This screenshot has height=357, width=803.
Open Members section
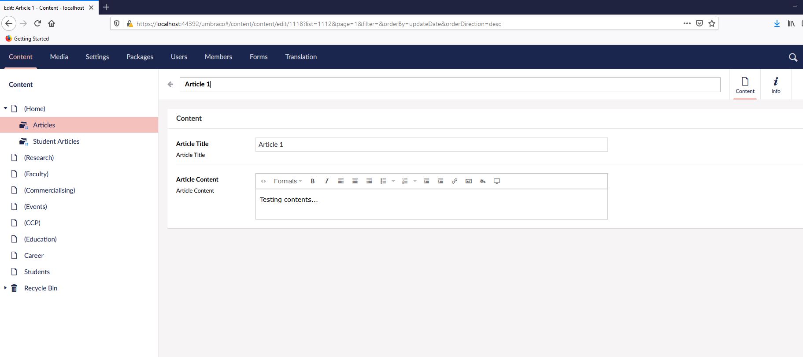coord(218,57)
